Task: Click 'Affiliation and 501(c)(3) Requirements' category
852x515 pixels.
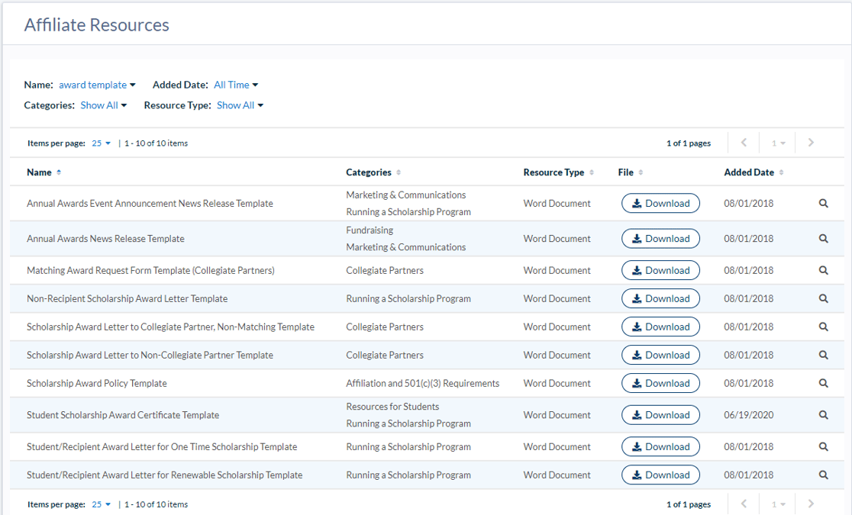Action: click(423, 383)
